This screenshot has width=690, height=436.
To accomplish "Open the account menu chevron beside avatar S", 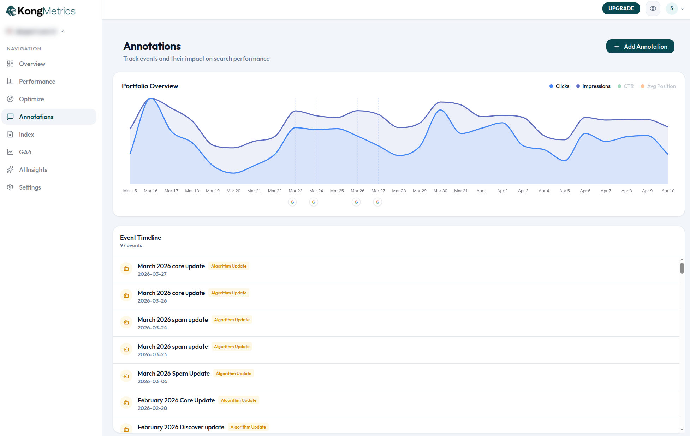I will 683,8.
